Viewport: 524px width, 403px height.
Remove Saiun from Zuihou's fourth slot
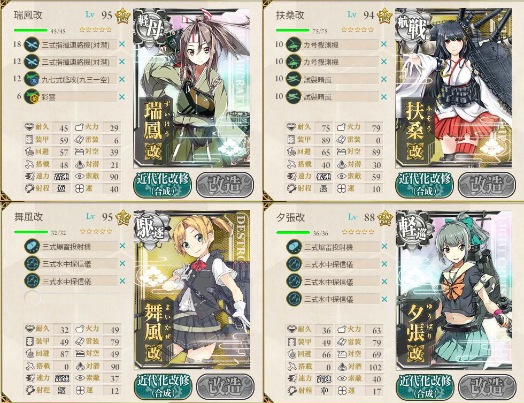122,97
